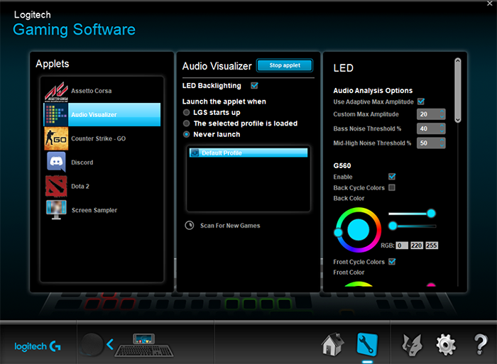Viewport: 497px width, 364px height.
Task: Go to the Home house icon
Action: (332, 344)
